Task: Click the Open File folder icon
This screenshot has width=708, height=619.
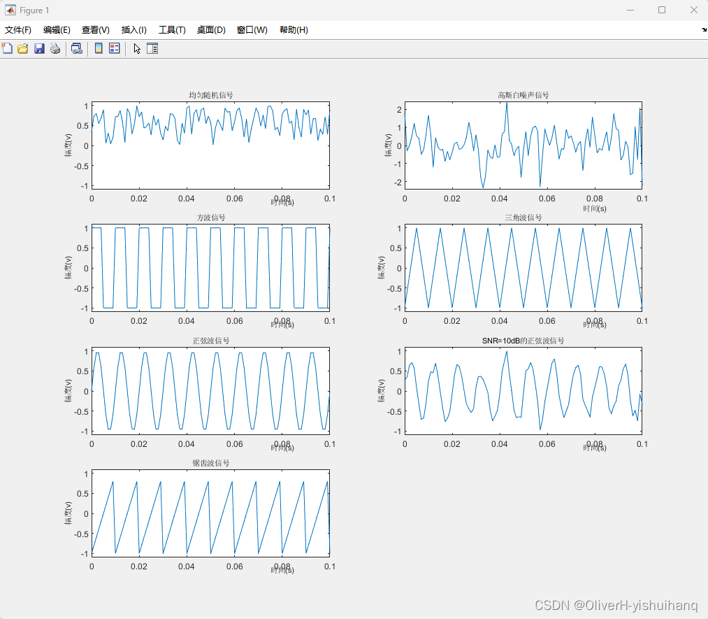Action: coord(23,48)
